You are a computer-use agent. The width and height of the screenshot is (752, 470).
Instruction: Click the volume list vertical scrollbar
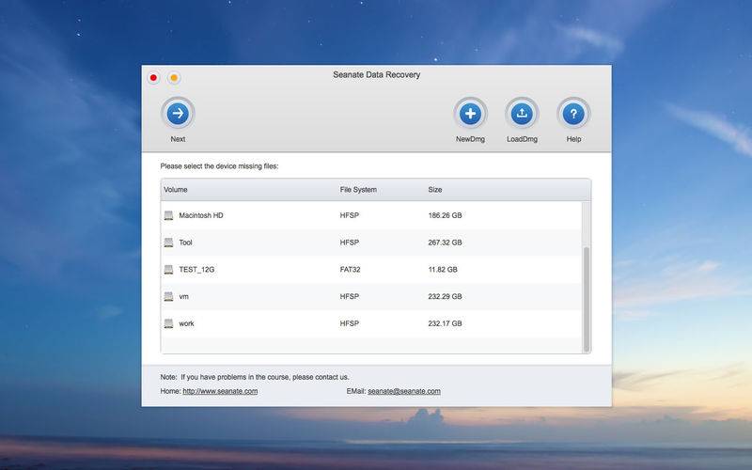pyautogui.click(x=586, y=300)
